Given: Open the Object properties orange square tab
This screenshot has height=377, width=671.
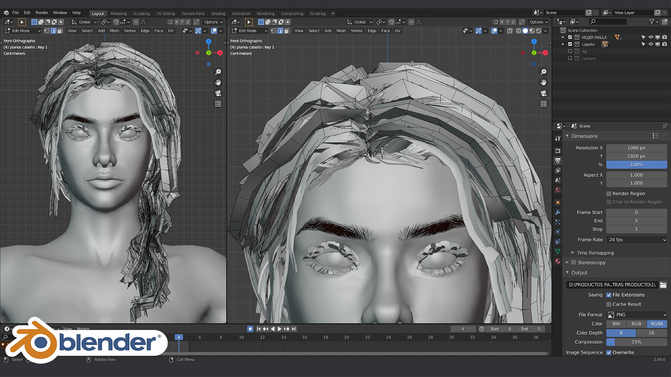Looking at the screenshot, I should point(558,202).
